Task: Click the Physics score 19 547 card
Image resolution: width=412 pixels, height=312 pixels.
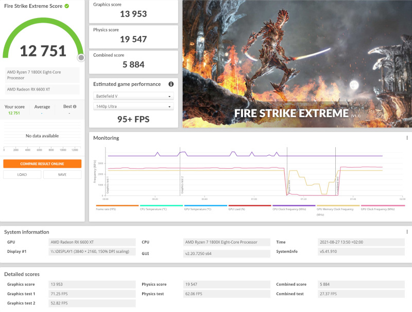Action: 133,36
